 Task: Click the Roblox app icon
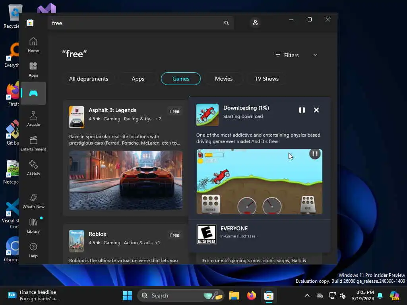coord(77,241)
